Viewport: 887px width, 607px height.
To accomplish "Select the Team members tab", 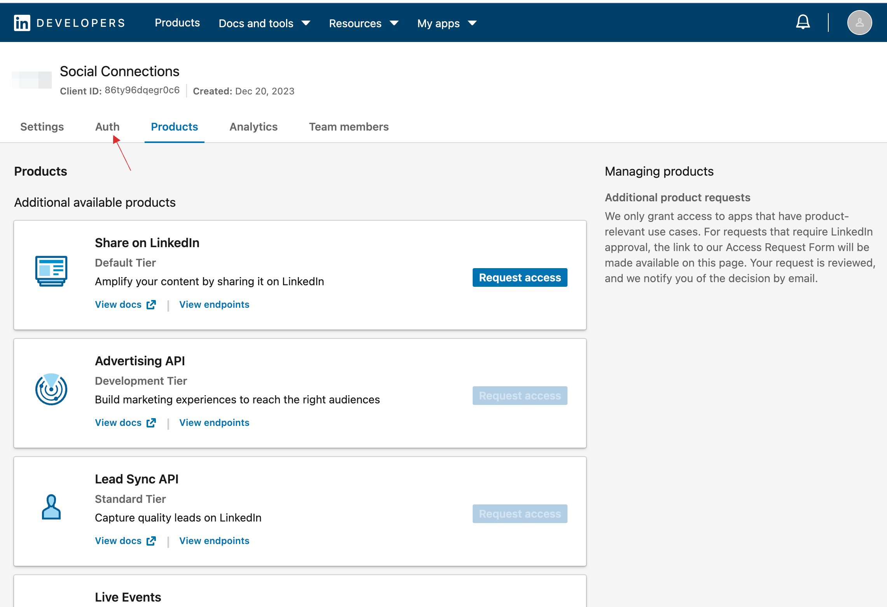I will click(x=348, y=127).
